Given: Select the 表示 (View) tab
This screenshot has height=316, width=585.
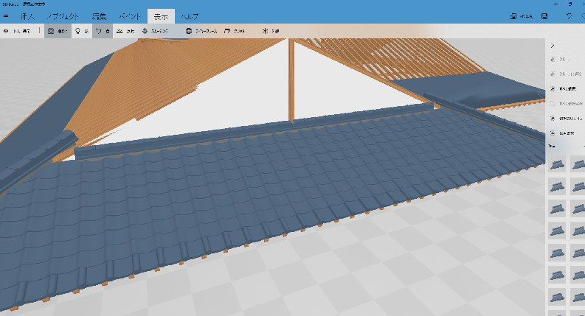Looking at the screenshot, I should click(x=161, y=16).
